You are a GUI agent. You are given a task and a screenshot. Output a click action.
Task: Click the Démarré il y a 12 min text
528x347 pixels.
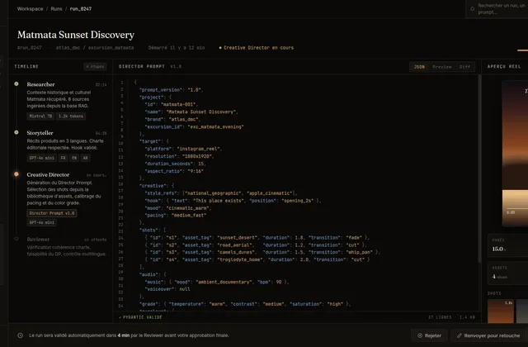click(177, 48)
